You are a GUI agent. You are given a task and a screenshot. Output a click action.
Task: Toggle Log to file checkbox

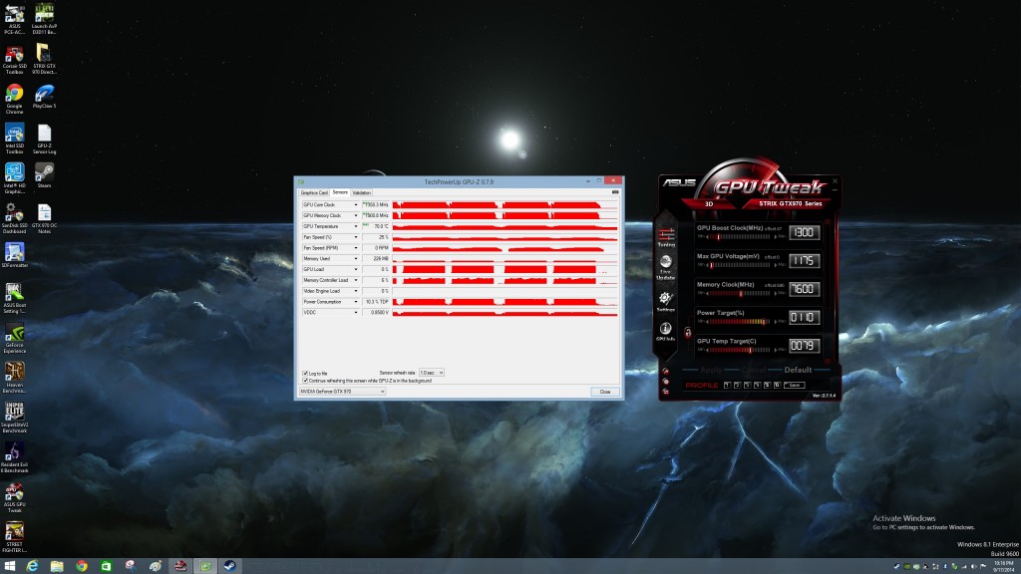click(x=305, y=374)
